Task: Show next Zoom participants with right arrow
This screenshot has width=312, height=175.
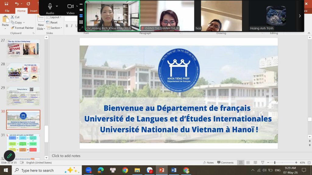Action: (300, 16)
